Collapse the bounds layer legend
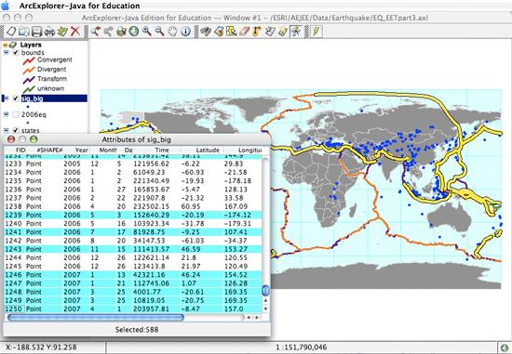Screen dimensions: 512x354 6,52
